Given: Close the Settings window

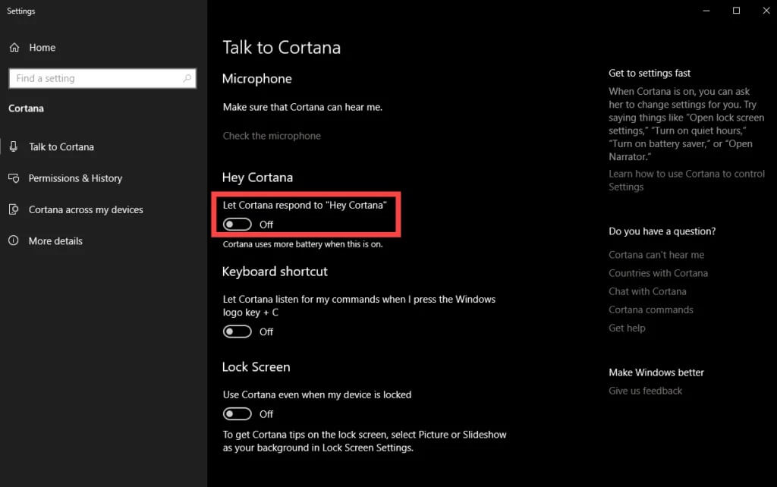Looking at the screenshot, I should coord(766,11).
